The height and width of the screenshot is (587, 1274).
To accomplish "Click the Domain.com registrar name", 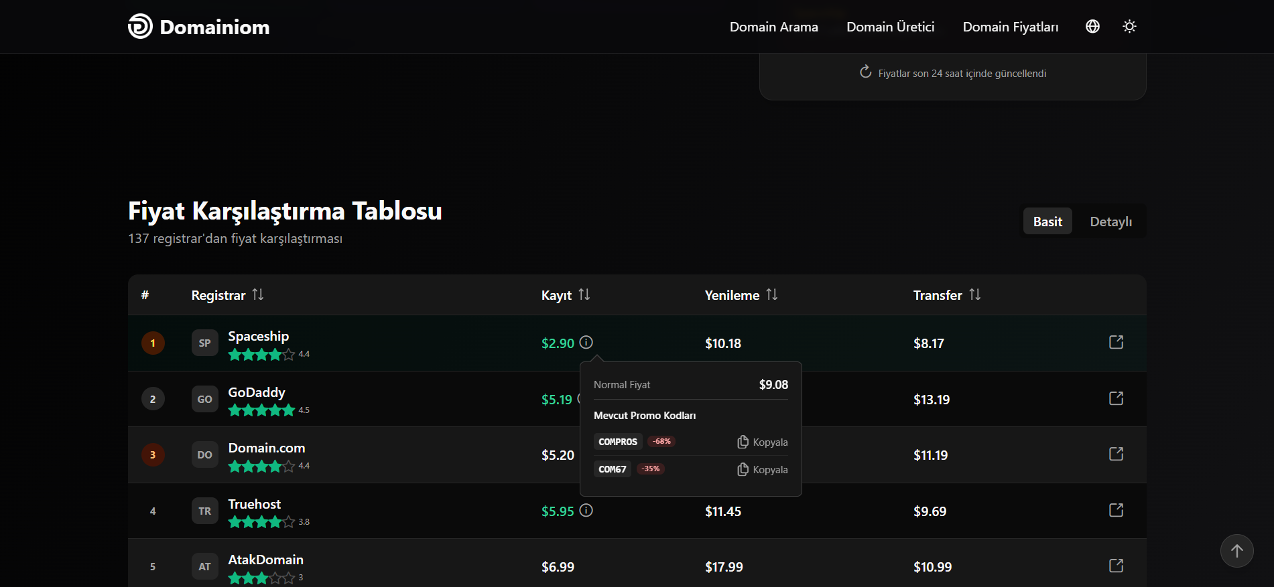I will (x=267, y=448).
